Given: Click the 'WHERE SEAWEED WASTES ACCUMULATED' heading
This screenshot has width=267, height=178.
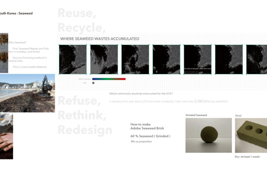Looking at the screenshot, I should click(99, 39).
